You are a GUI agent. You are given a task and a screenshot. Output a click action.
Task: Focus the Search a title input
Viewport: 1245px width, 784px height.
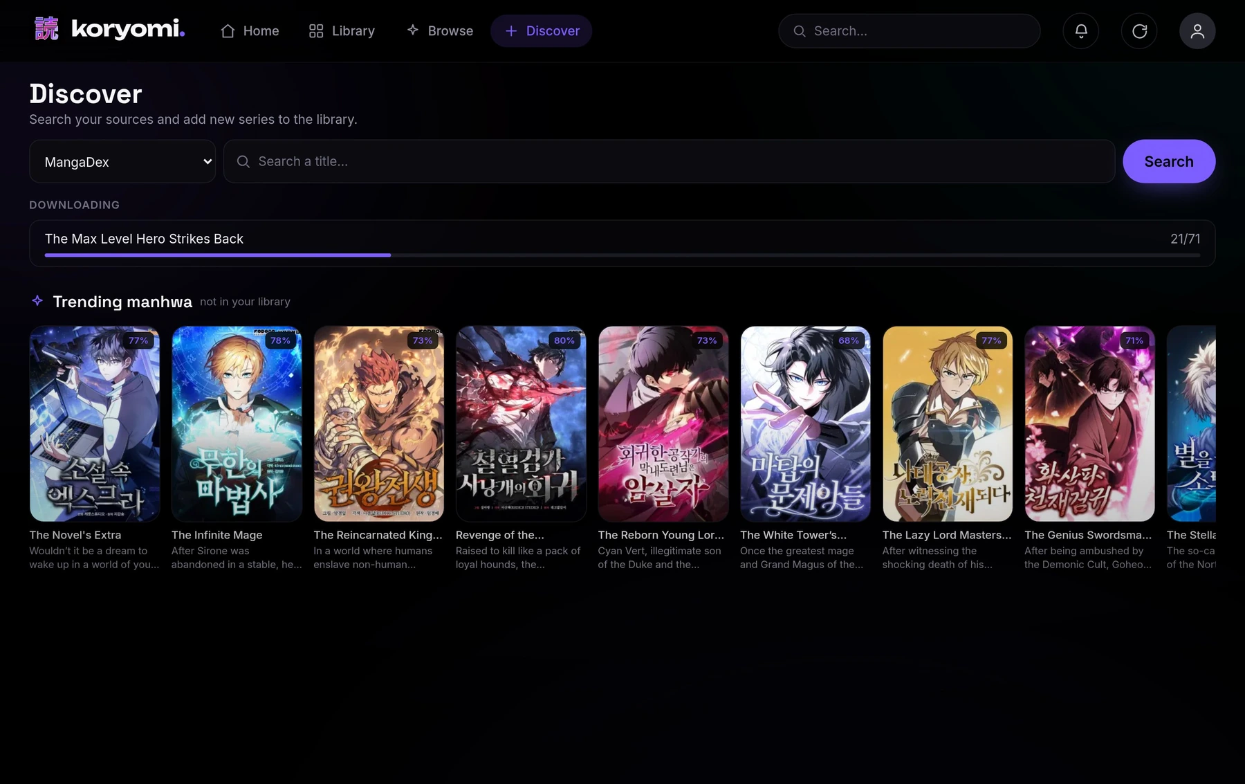pos(669,161)
